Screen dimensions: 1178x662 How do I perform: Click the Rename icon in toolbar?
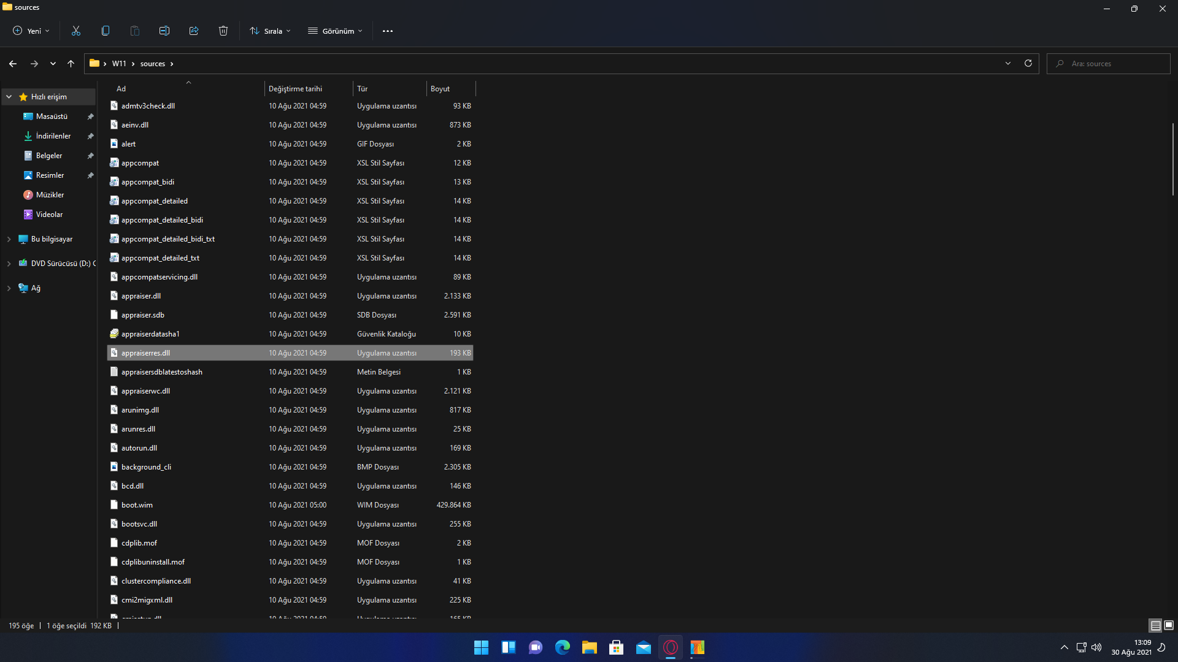[164, 31]
